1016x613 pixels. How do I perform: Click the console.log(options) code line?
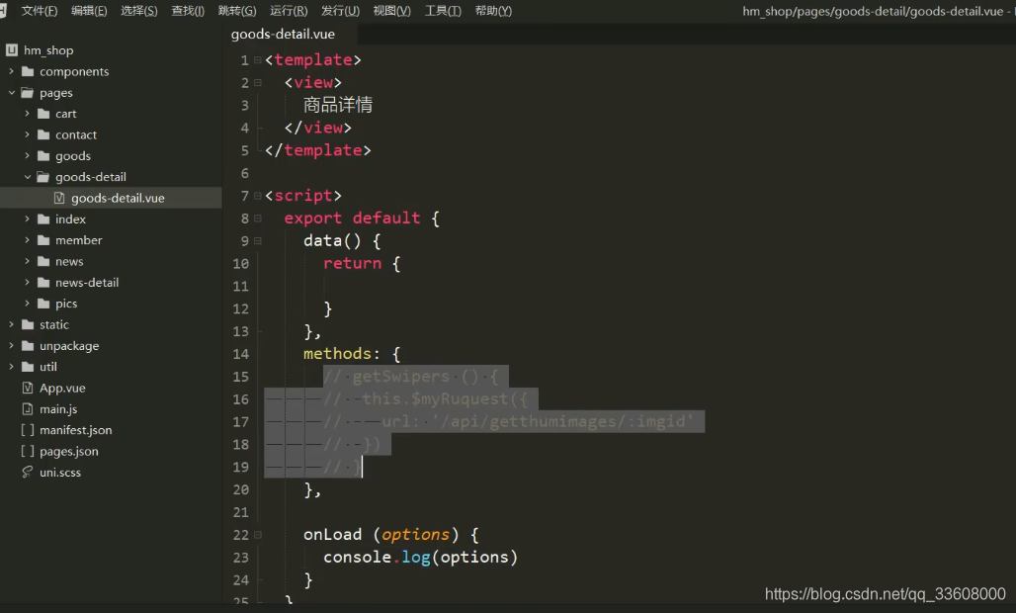click(420, 558)
